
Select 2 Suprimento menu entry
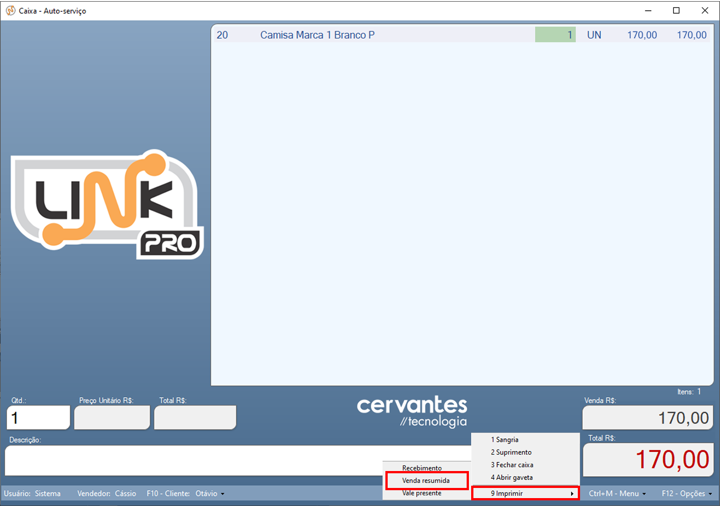tap(511, 452)
